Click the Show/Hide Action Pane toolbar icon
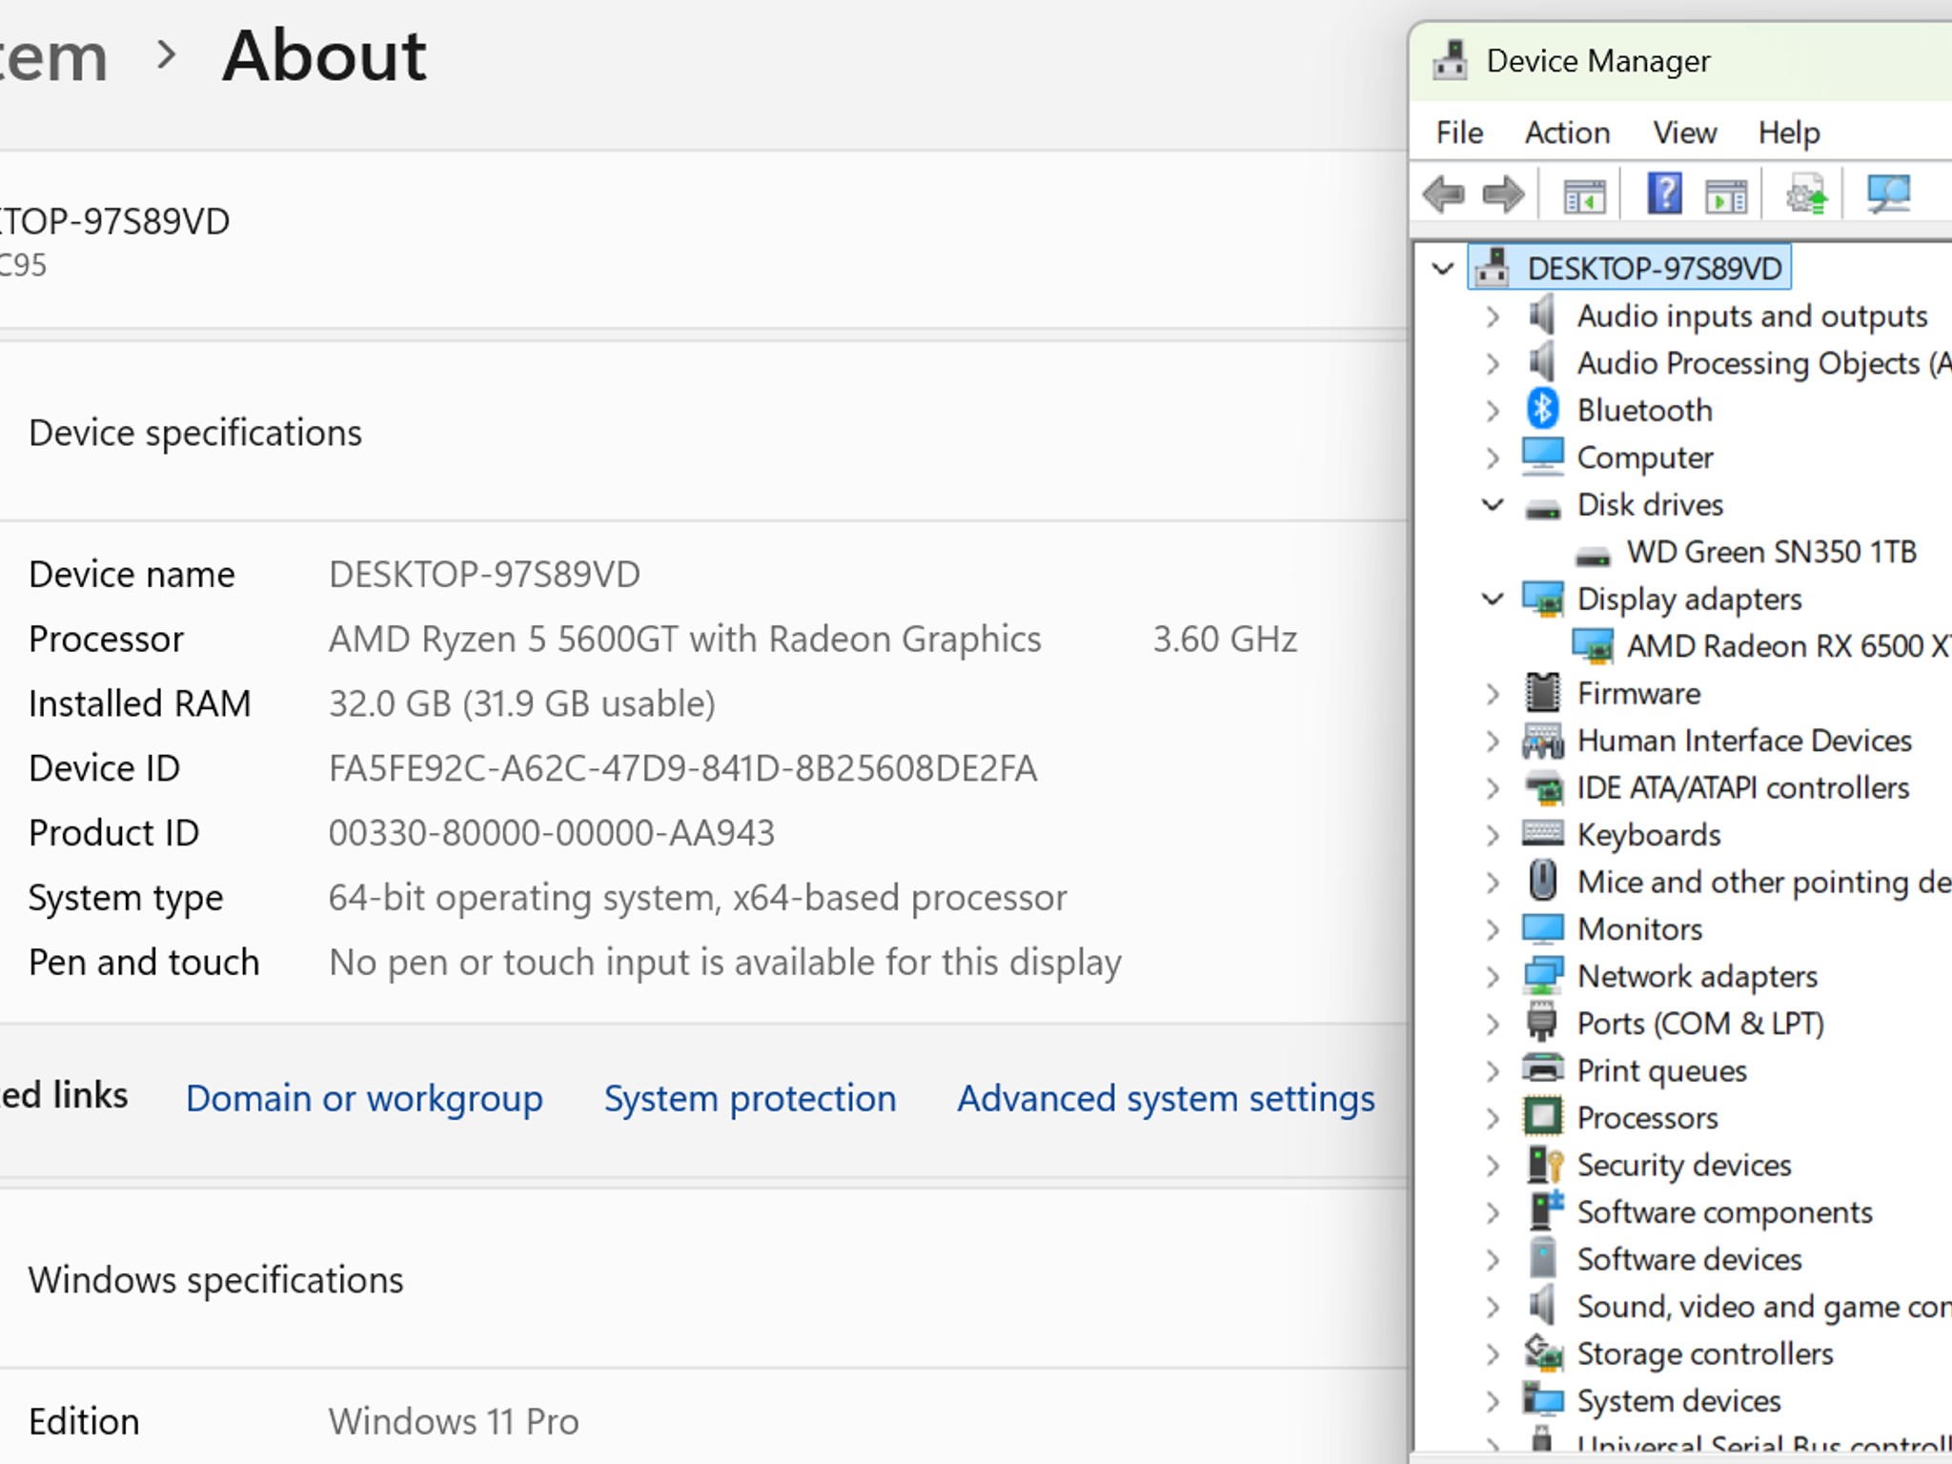This screenshot has width=1952, height=1464. coord(1726,195)
